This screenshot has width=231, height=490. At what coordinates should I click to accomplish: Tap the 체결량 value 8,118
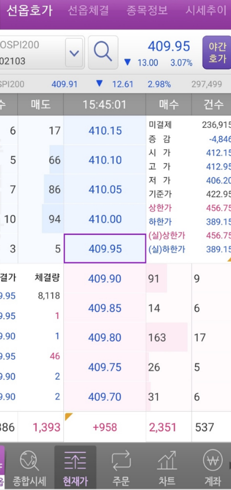pyautogui.click(x=49, y=296)
